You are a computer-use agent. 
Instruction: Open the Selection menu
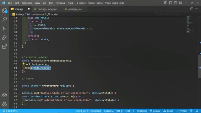point(27,3)
